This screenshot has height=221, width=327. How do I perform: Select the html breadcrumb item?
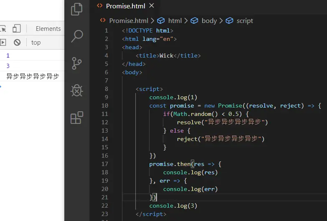click(175, 20)
